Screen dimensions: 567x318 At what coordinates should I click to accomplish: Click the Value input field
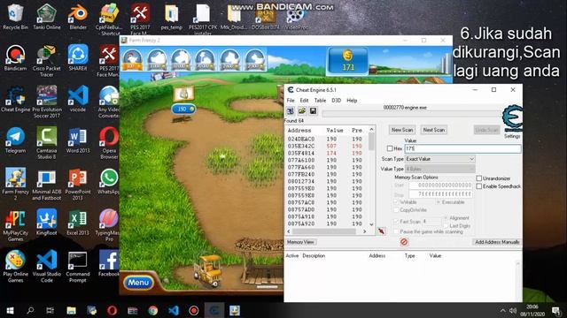click(462, 148)
